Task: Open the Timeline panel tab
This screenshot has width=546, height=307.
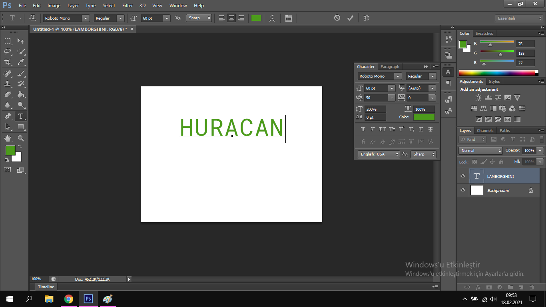Action: tap(46, 287)
